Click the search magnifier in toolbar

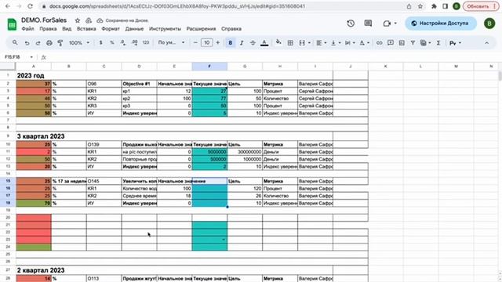click(15, 42)
